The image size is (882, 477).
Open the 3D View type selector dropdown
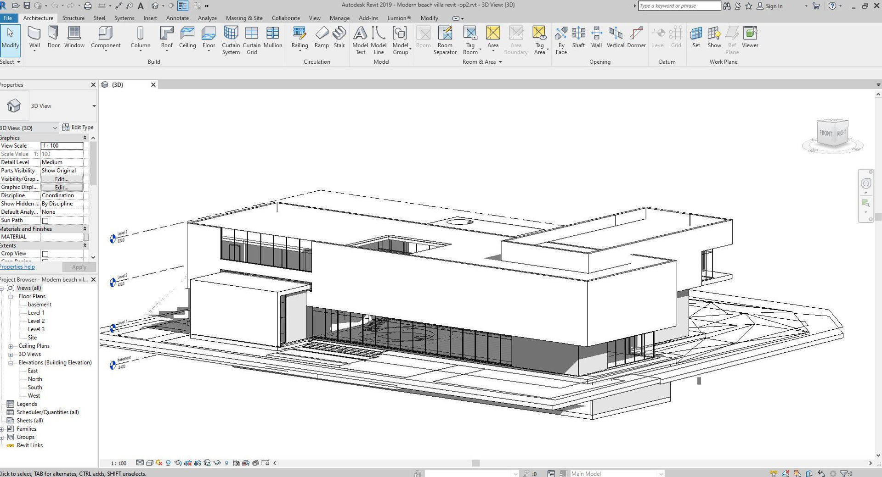[x=94, y=106]
